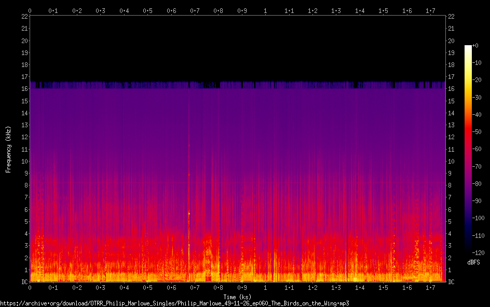This screenshot has width=490, height=307.
Task: Click the DC label on the left frequency axis
Action: [x=25, y=282]
